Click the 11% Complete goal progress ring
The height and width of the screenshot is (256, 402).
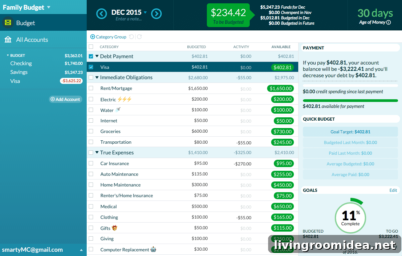[350, 216]
